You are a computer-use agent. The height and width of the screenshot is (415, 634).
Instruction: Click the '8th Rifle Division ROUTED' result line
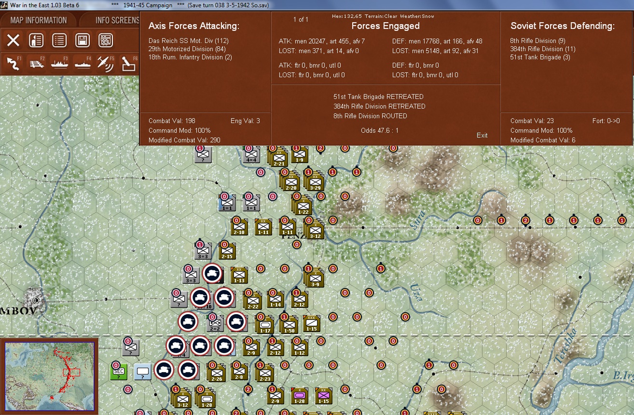click(x=370, y=116)
